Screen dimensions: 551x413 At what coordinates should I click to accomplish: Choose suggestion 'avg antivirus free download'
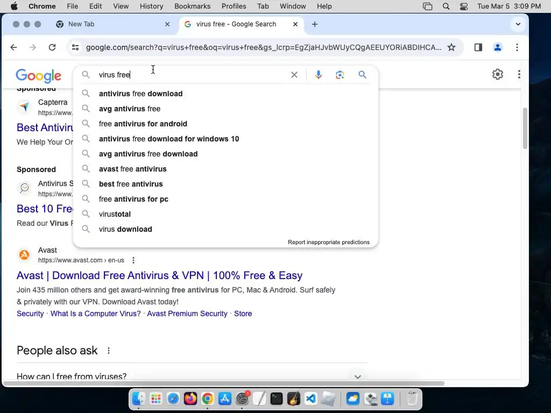pos(225,154)
